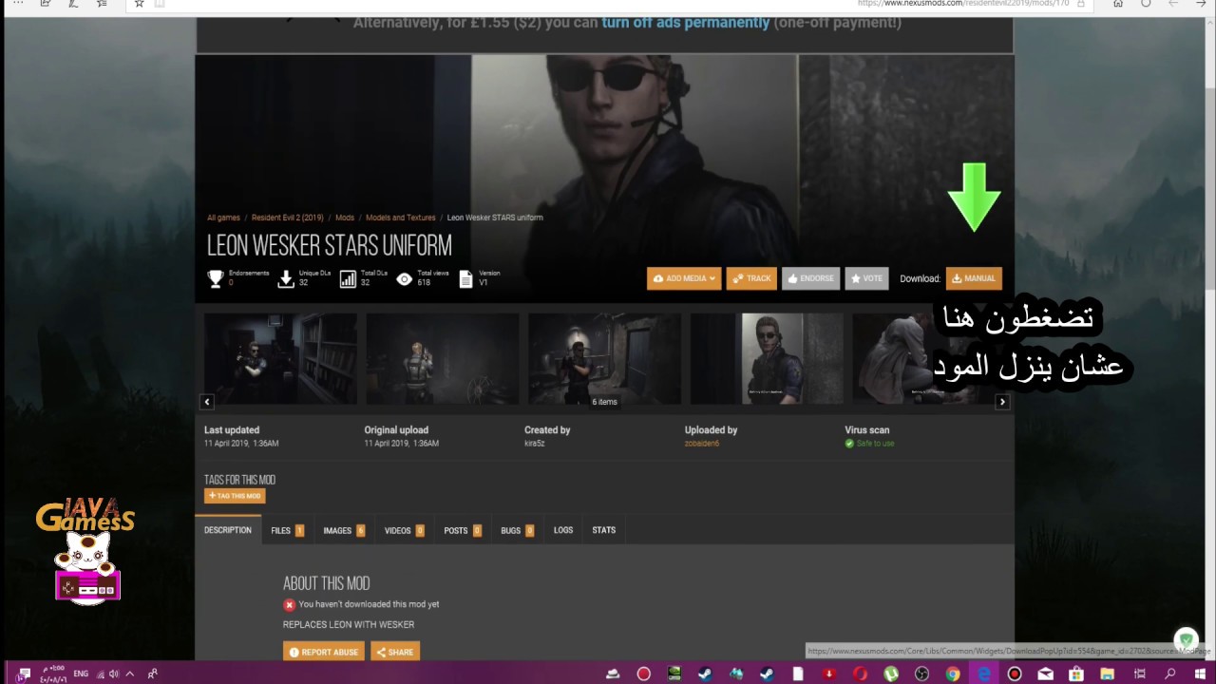The image size is (1216, 684).
Task: Open the Mods breadcrumb link
Action: pyautogui.click(x=345, y=218)
